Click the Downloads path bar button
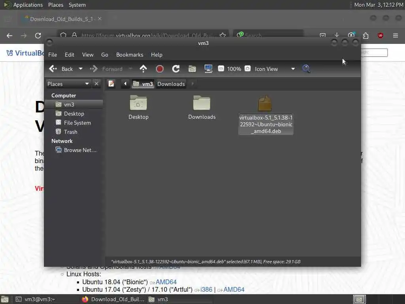The height and width of the screenshot is (304, 405). pos(171,84)
